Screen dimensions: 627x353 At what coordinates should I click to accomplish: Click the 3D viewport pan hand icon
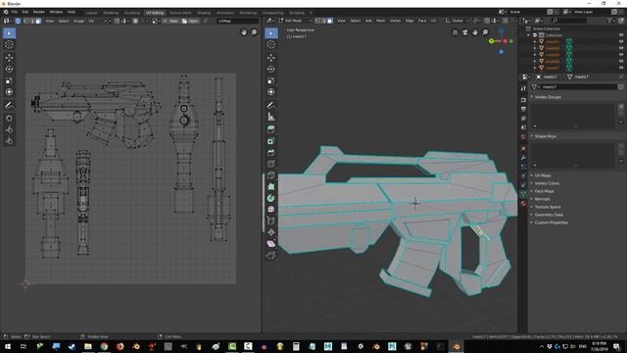[x=475, y=32]
